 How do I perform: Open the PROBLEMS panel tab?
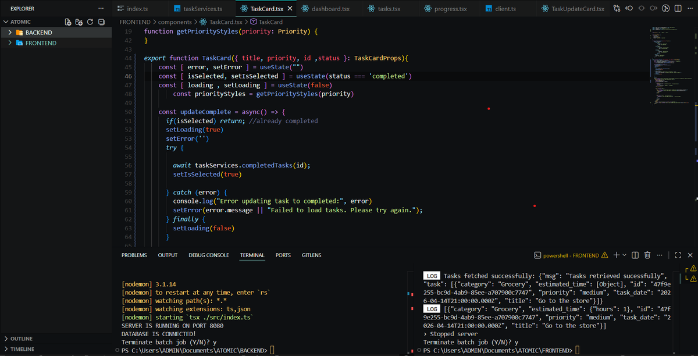pos(134,255)
